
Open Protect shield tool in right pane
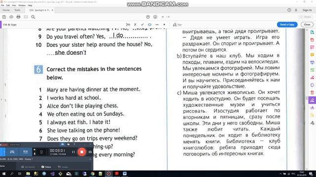click(312, 85)
